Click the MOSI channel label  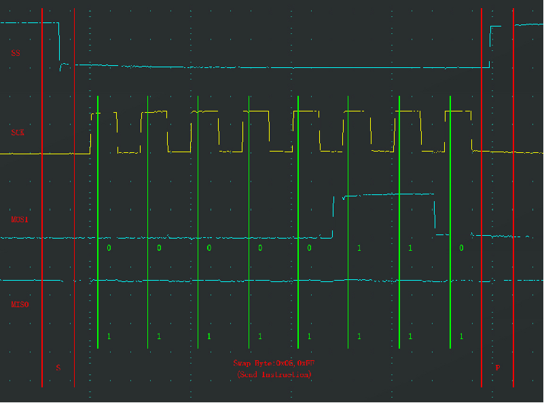20,220
